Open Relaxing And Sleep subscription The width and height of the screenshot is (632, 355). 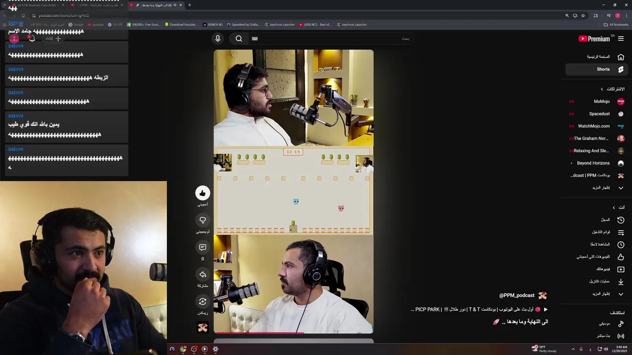tap(596, 151)
